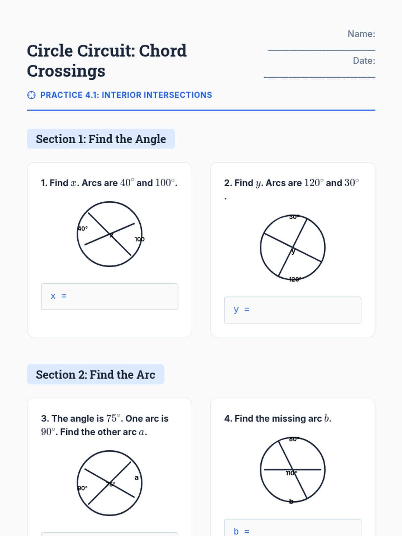The image size is (402, 536).
Task: Click the 110° angle label in problem 4 diagram
Action: (x=291, y=473)
